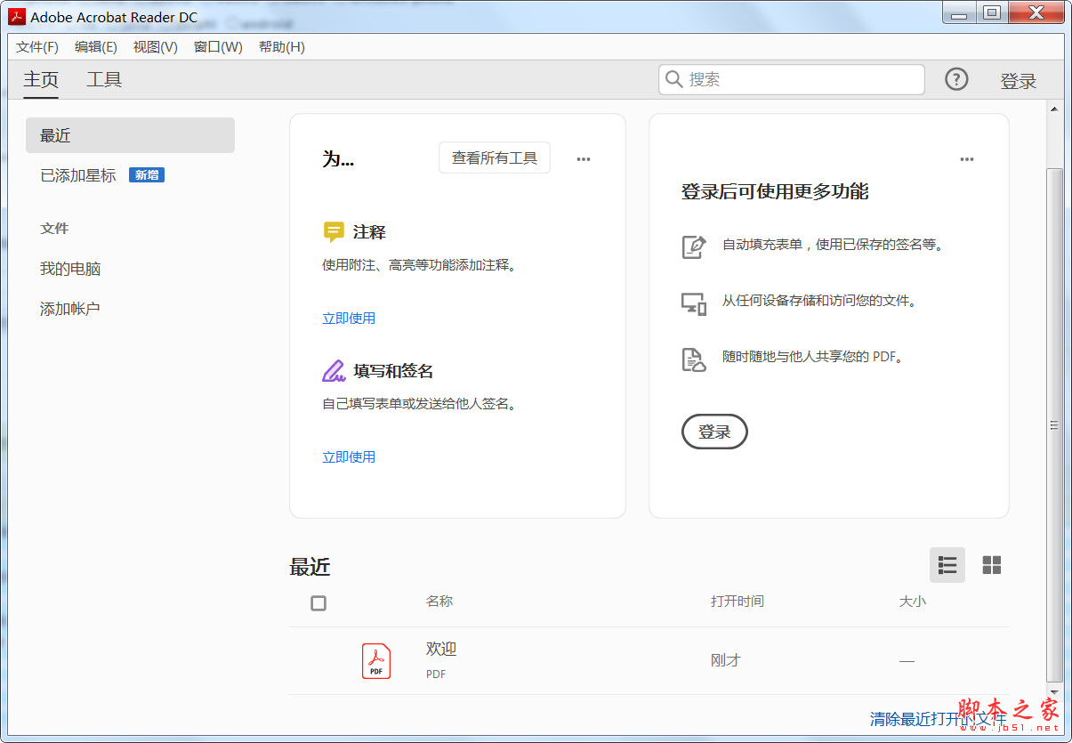Switch to grid view of recent files
Viewport: 1072px width, 743px height.
(992, 565)
